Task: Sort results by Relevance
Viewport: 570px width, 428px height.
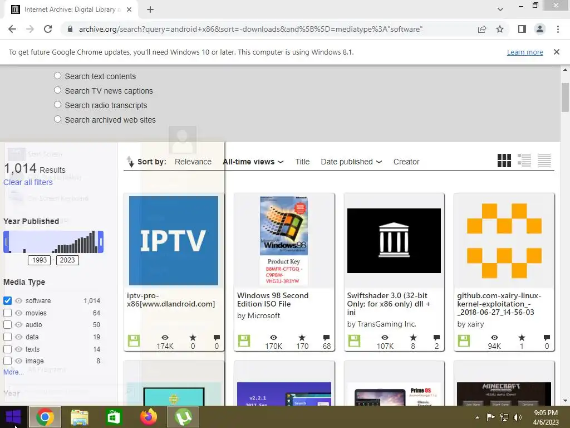Action: [x=193, y=162]
